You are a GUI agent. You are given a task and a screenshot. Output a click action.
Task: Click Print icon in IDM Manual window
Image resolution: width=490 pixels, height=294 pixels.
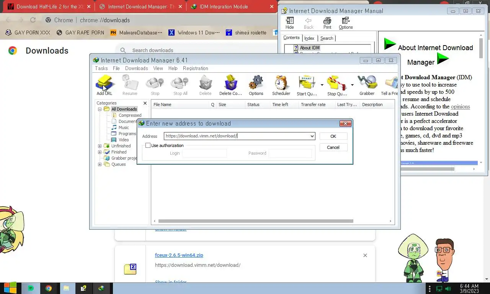(327, 23)
